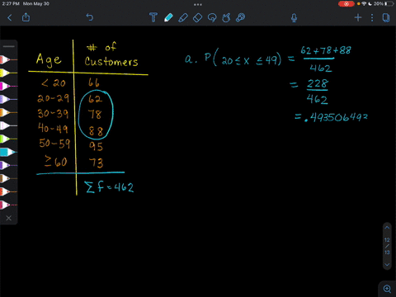Select the Lasso selection tool

(x=212, y=17)
